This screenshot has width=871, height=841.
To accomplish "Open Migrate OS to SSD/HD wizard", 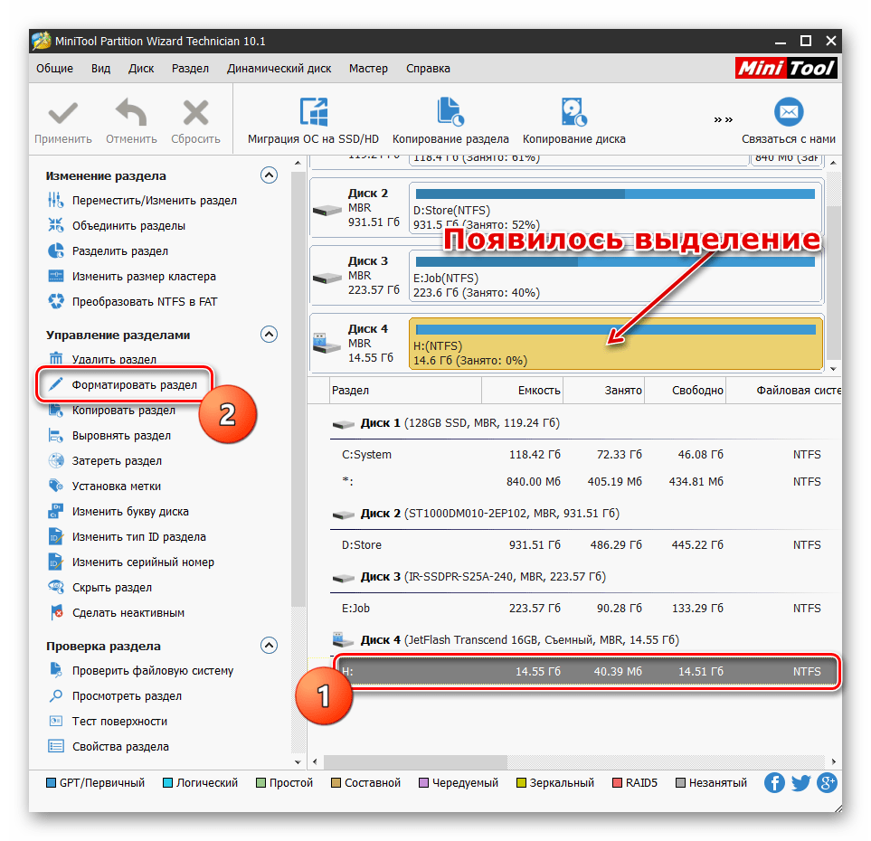I will (313, 113).
